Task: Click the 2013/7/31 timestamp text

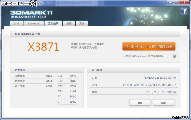Action: click(161, 92)
